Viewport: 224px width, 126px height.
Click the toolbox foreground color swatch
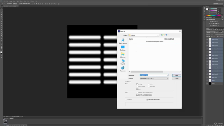(1, 52)
